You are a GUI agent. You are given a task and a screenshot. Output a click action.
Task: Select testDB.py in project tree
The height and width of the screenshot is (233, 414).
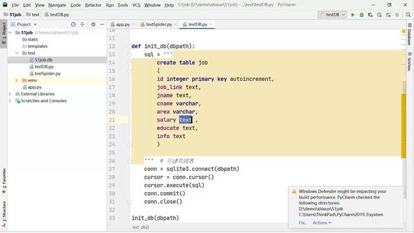pyautogui.click(x=44, y=67)
